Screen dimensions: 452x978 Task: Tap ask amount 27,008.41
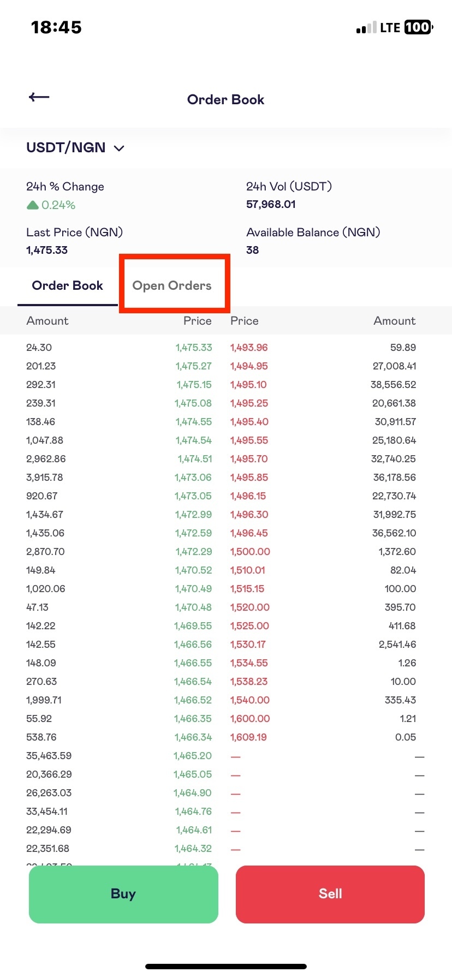point(394,366)
